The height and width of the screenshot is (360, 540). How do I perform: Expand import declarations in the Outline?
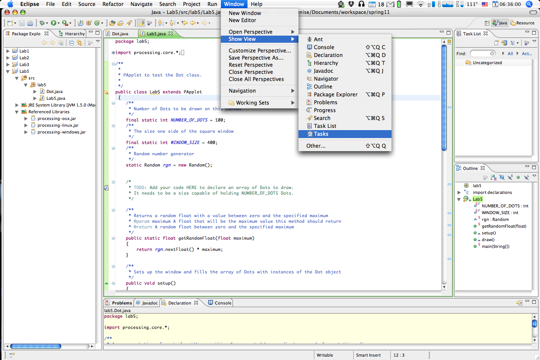(x=459, y=192)
